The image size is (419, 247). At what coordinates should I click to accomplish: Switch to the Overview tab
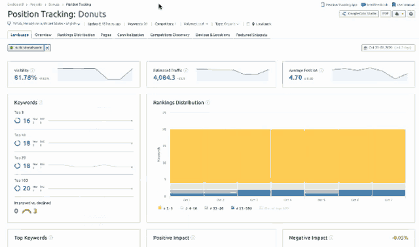pyautogui.click(x=43, y=35)
